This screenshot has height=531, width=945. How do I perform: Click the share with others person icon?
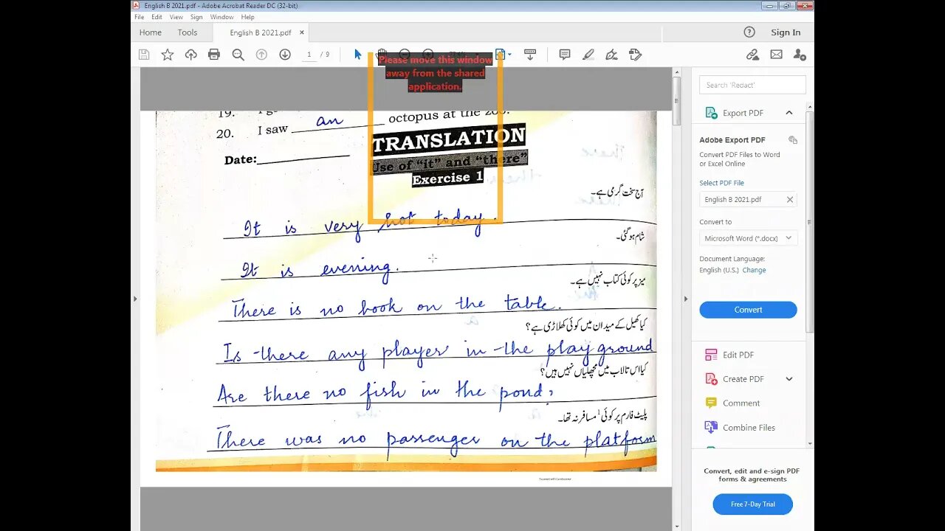(x=800, y=55)
